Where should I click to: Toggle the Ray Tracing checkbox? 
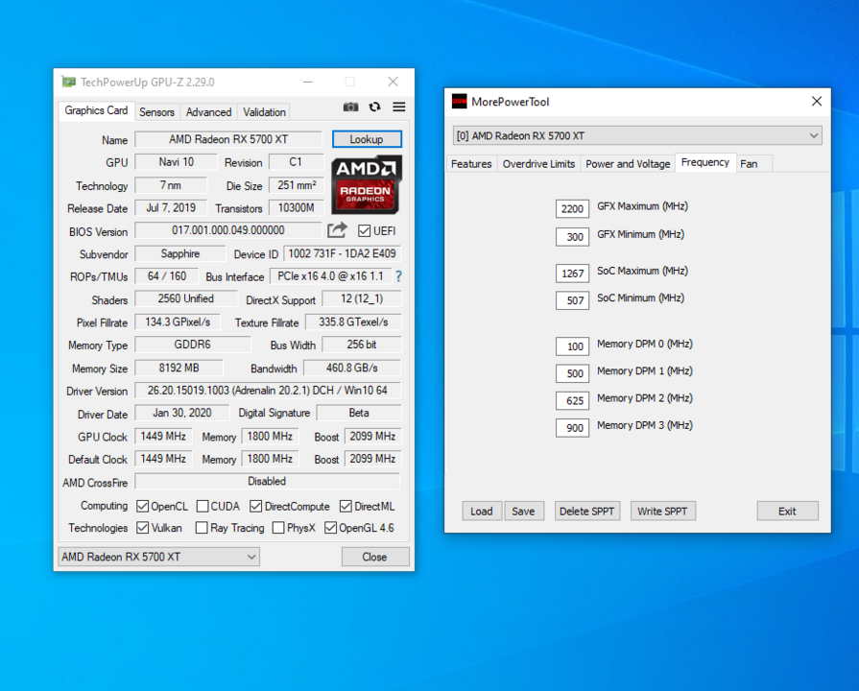point(202,528)
